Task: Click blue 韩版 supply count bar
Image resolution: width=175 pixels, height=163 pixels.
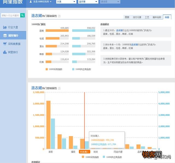Action: point(79,54)
